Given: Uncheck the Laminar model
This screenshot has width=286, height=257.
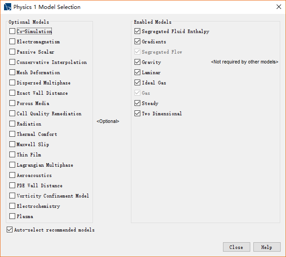Looking at the screenshot, I should tap(137, 72).
